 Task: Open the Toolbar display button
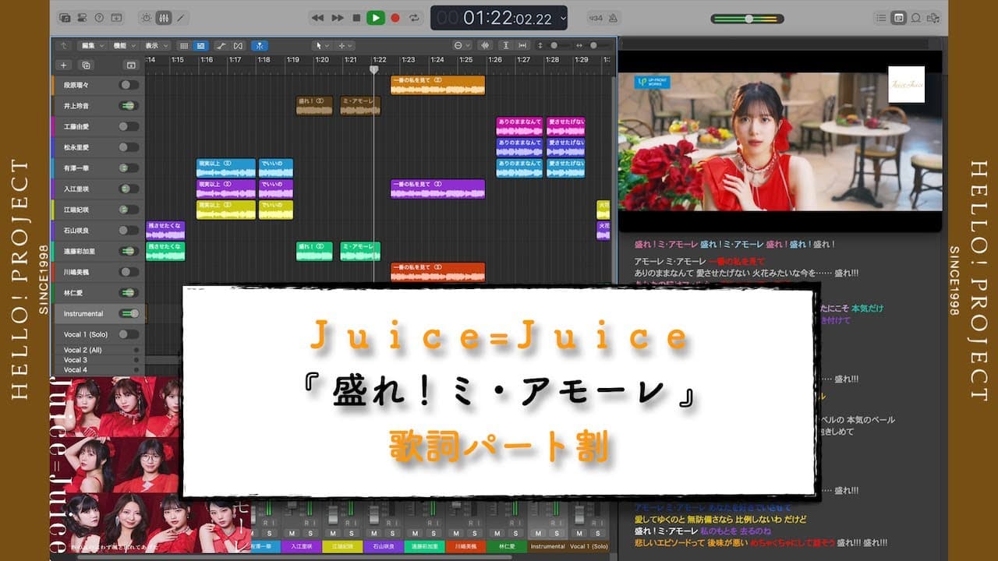coord(116,17)
